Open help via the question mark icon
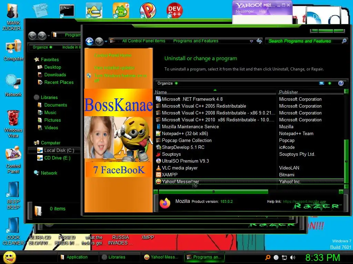 click(341, 83)
